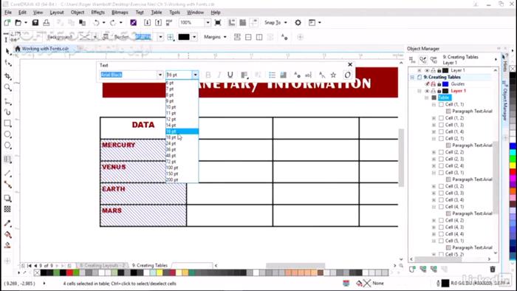The height and width of the screenshot is (291, 517).
Task: Open the Table menu
Action: [x=157, y=13]
